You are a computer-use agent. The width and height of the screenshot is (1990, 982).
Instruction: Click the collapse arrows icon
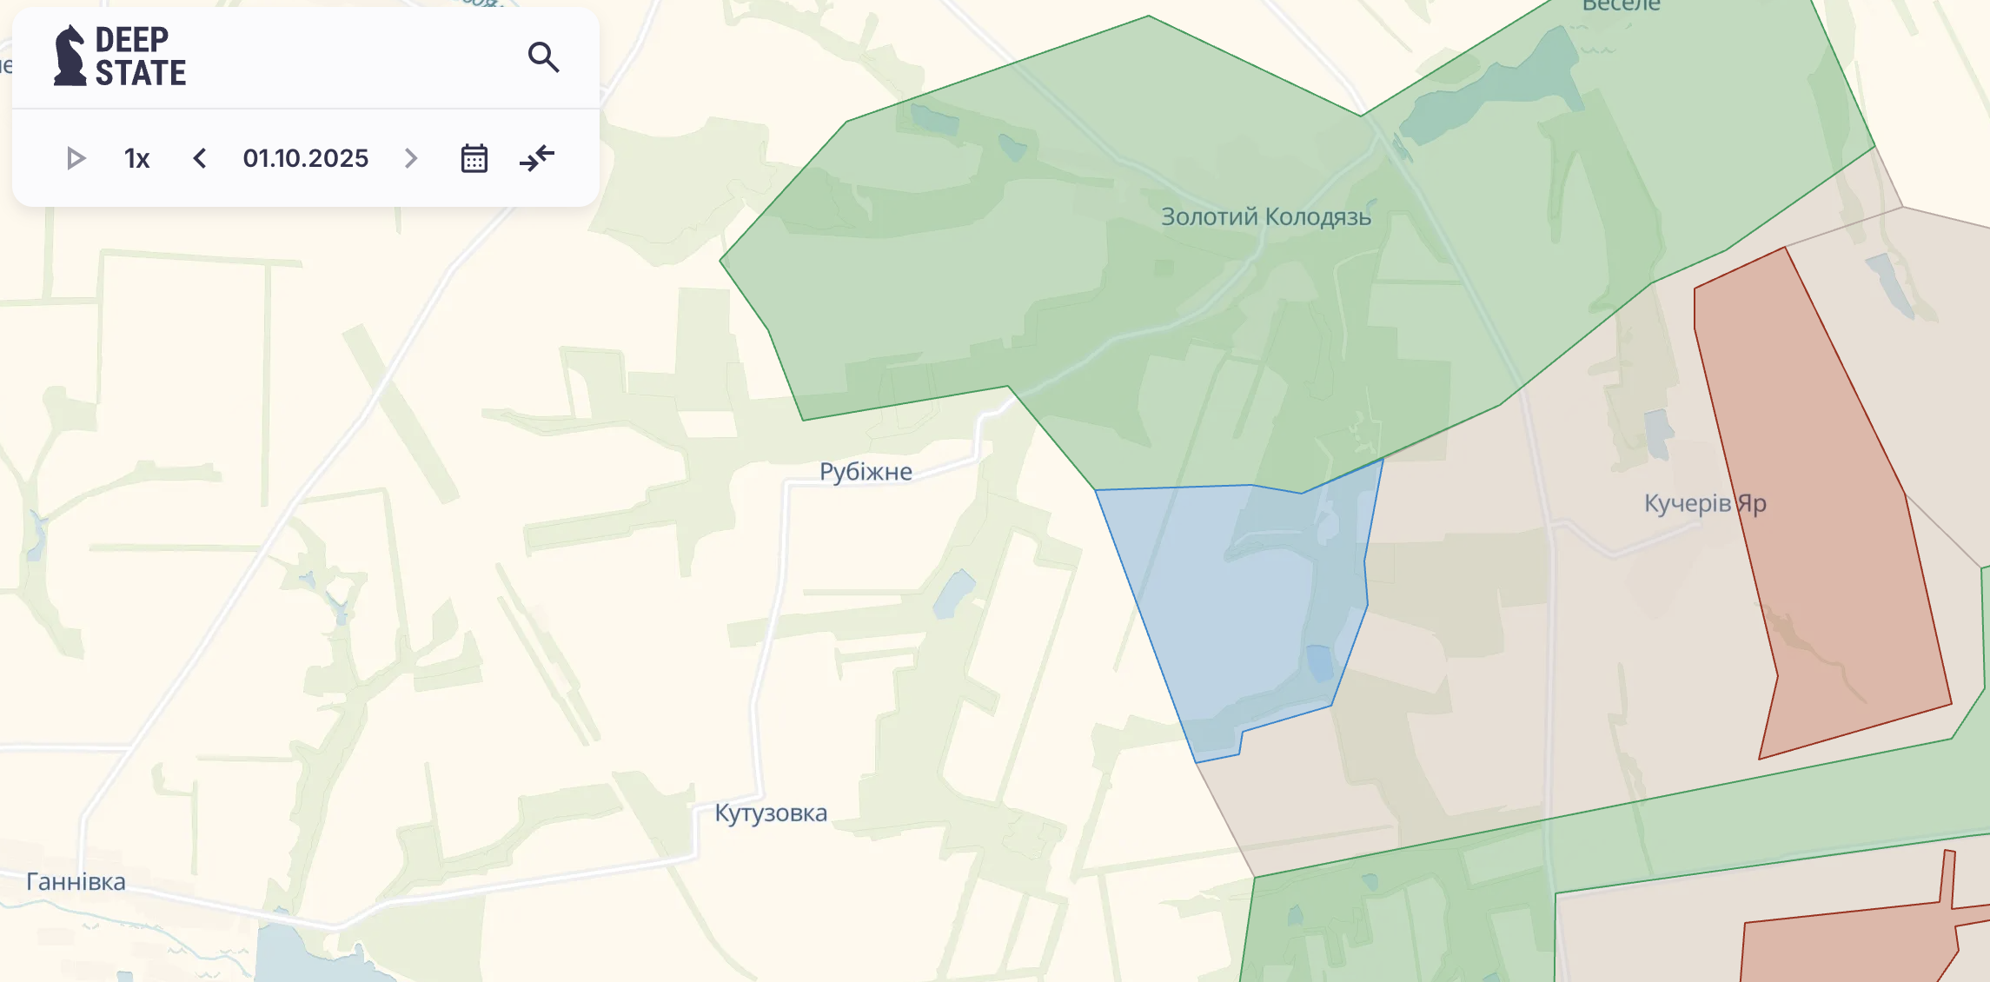(537, 158)
